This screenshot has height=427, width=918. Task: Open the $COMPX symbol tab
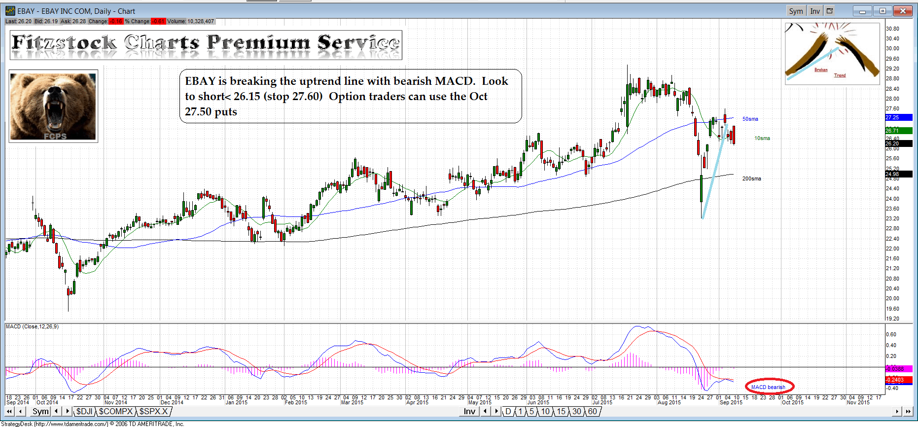click(116, 412)
